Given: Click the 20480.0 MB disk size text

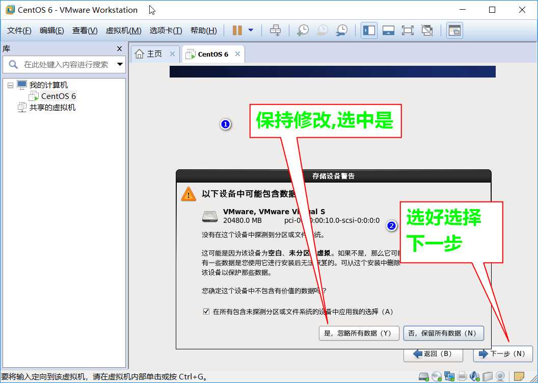Looking at the screenshot, I should (x=242, y=220).
